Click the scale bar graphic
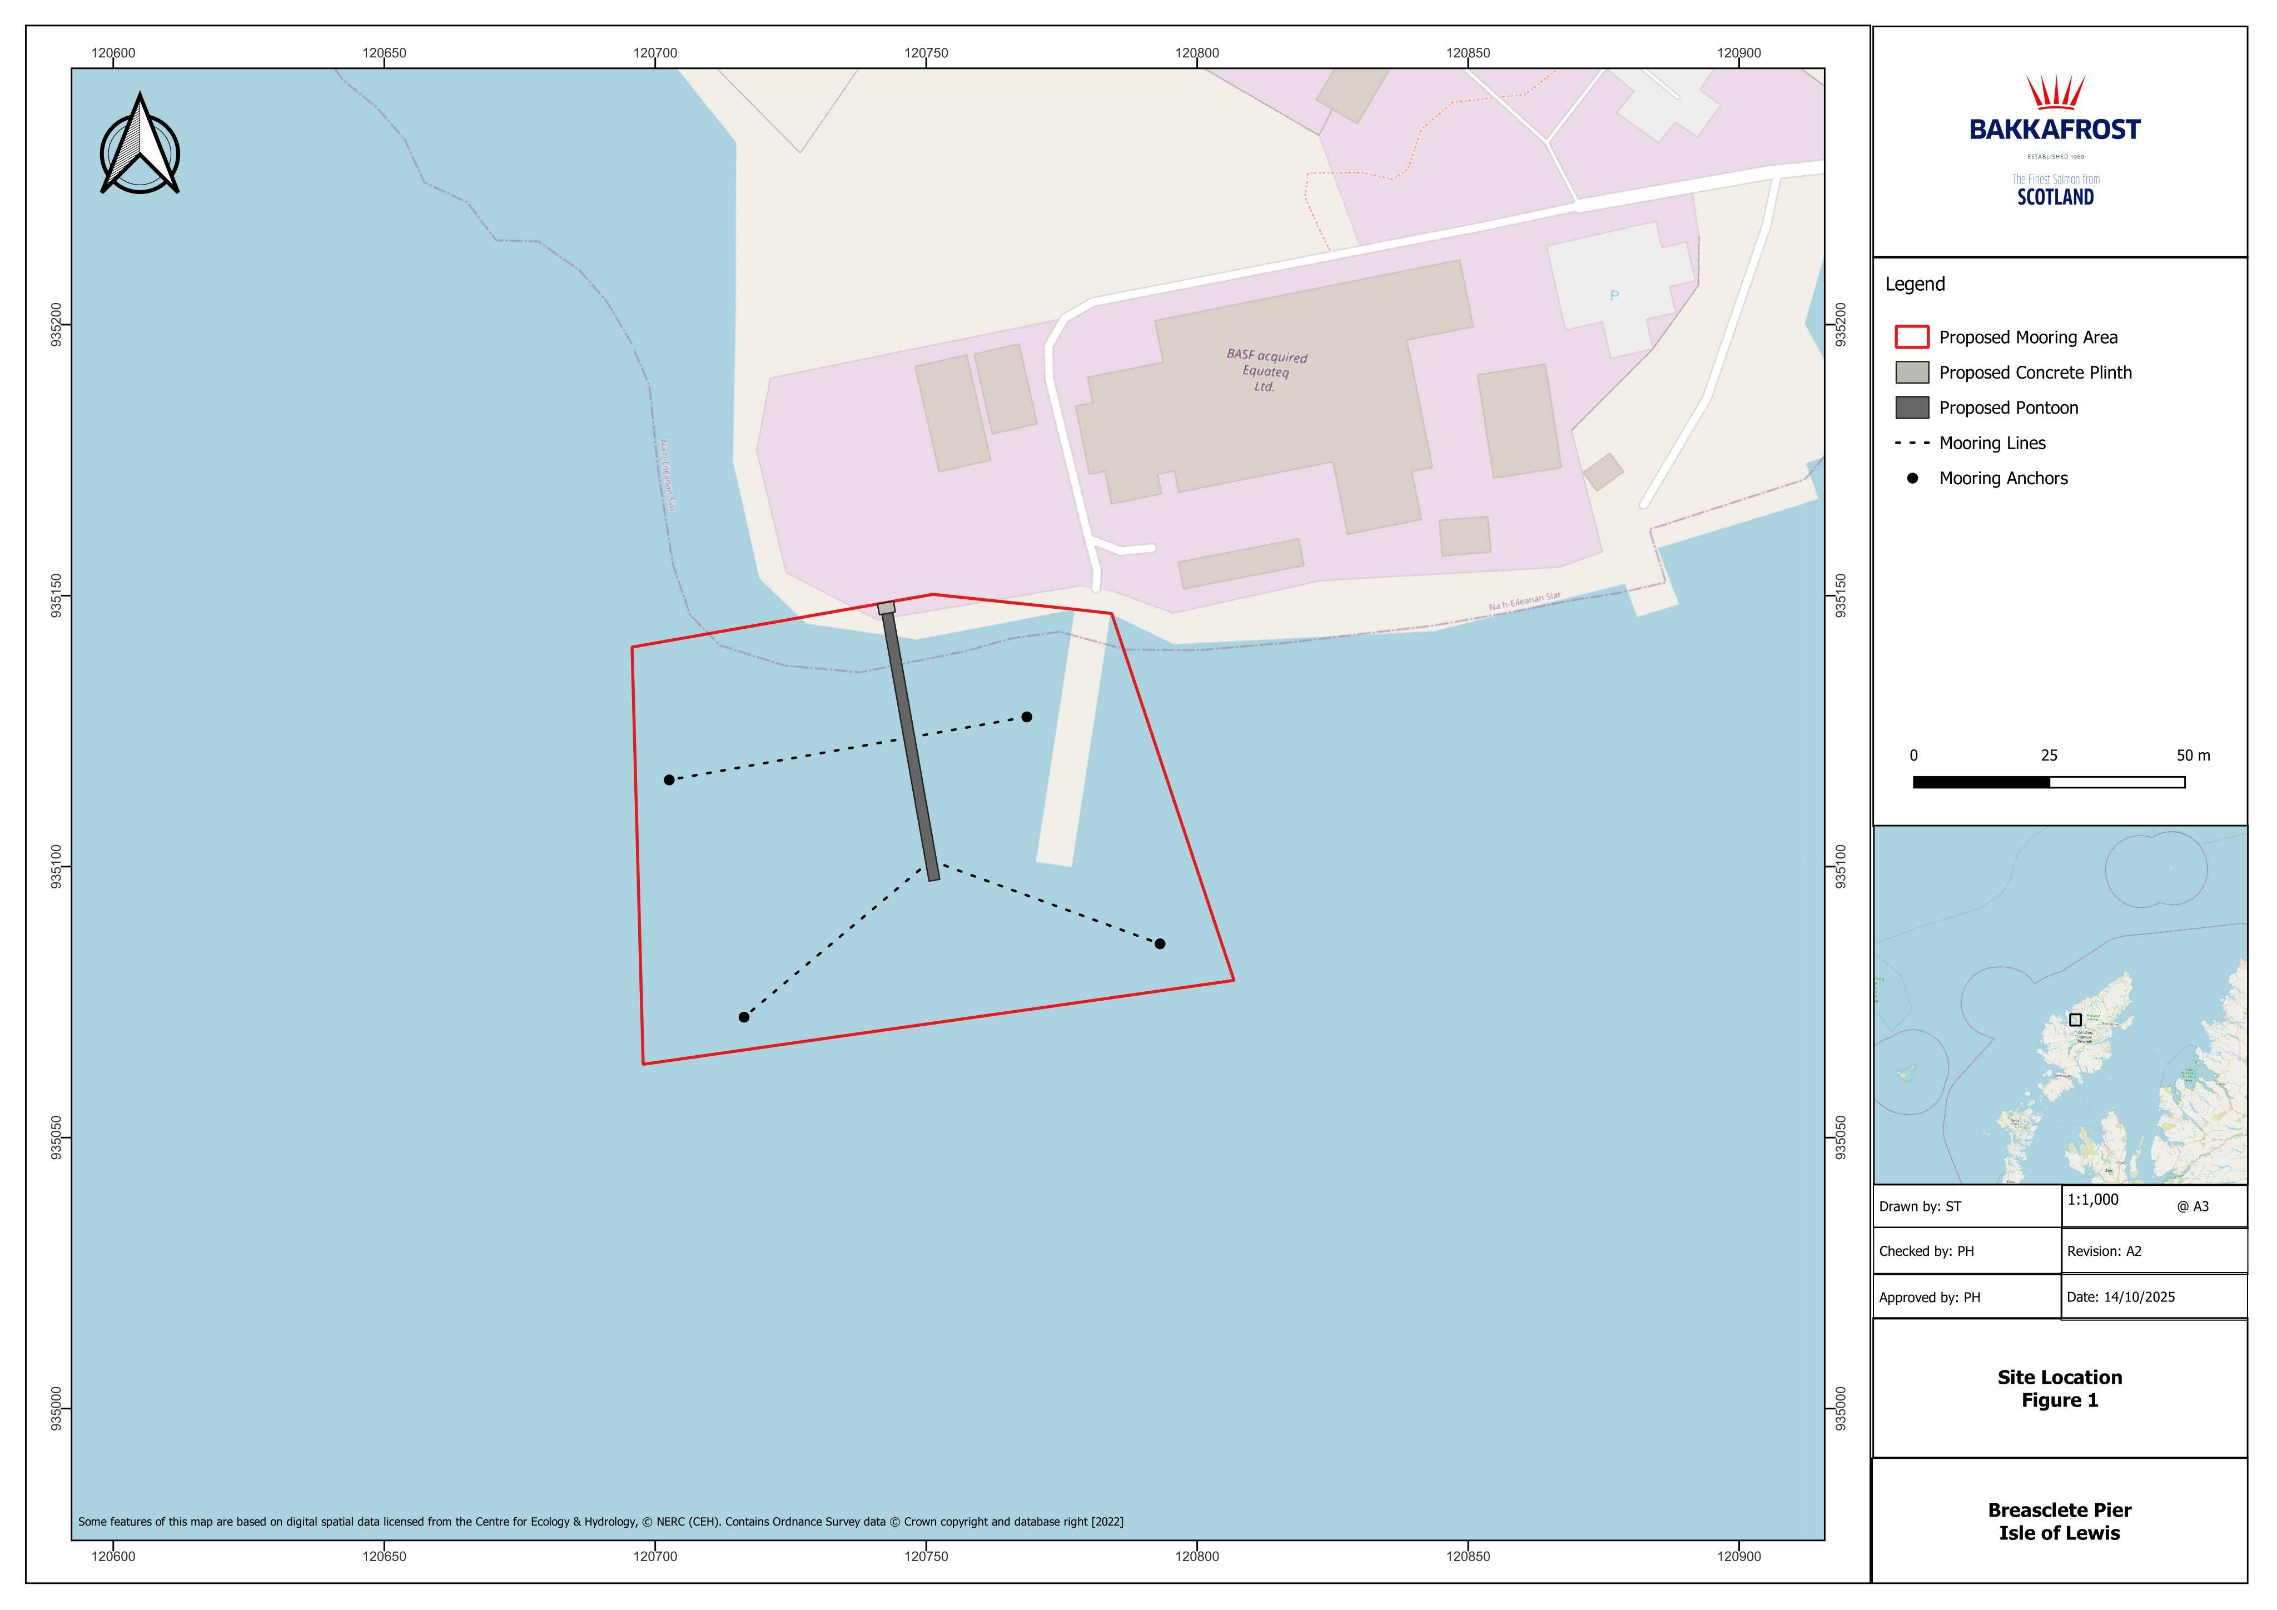This screenshot has height=1610, width=2277. [2049, 782]
